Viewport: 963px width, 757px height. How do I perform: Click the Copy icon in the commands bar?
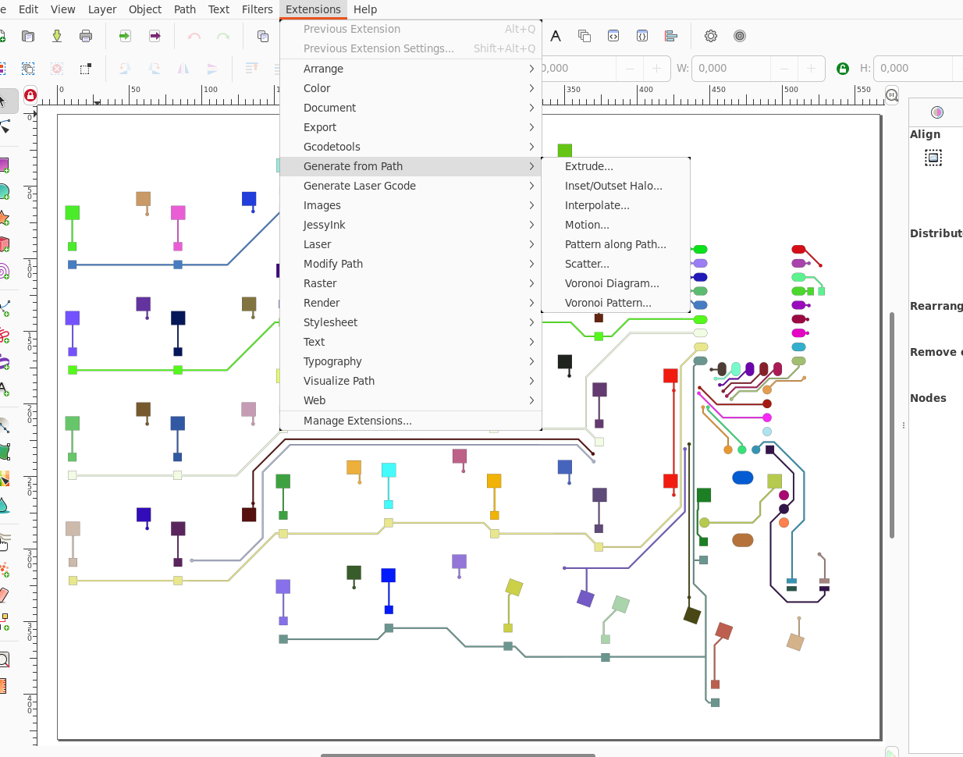pyautogui.click(x=263, y=36)
